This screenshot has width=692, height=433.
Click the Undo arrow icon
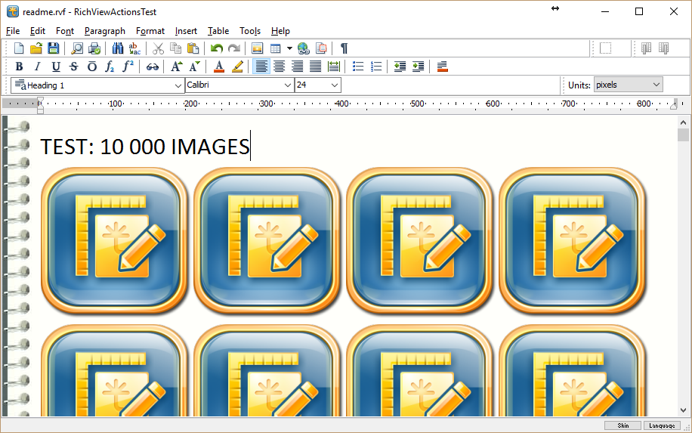[217, 48]
